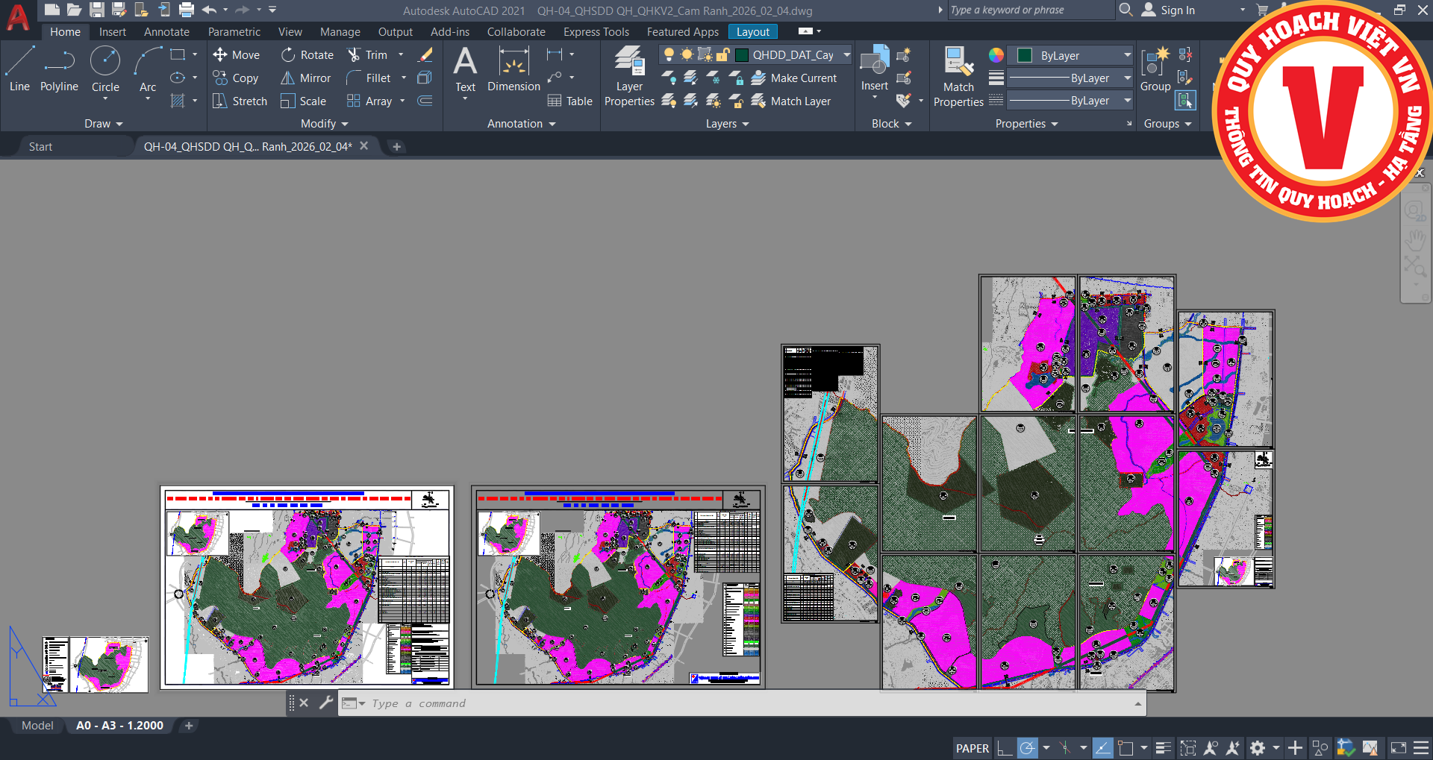This screenshot has width=1433, height=760.
Task: Click the Make Current button
Action: (x=794, y=78)
